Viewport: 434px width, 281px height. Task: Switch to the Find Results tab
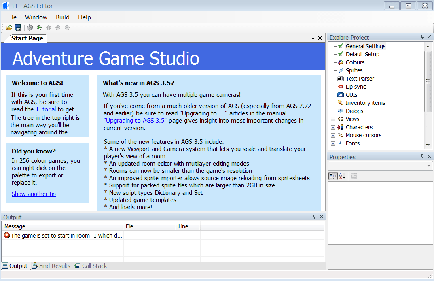(51, 266)
